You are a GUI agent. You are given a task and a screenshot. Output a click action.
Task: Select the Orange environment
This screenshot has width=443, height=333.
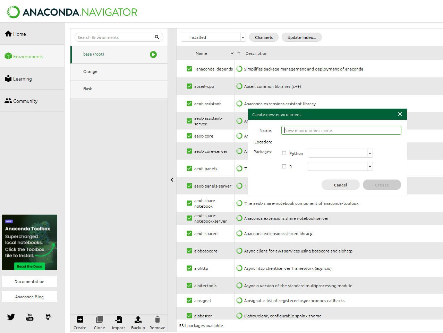point(119,72)
